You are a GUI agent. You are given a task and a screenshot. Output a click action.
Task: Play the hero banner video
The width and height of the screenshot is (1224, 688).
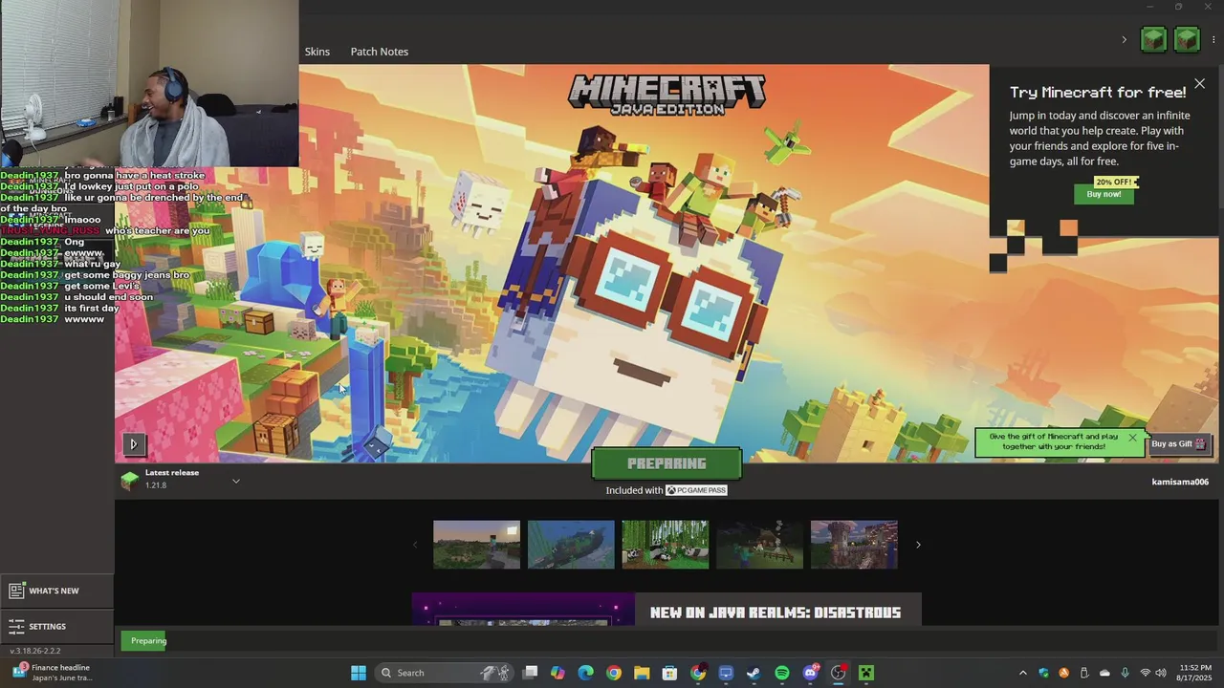(134, 443)
